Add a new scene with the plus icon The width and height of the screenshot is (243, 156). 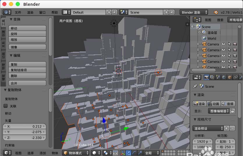tap(166, 12)
